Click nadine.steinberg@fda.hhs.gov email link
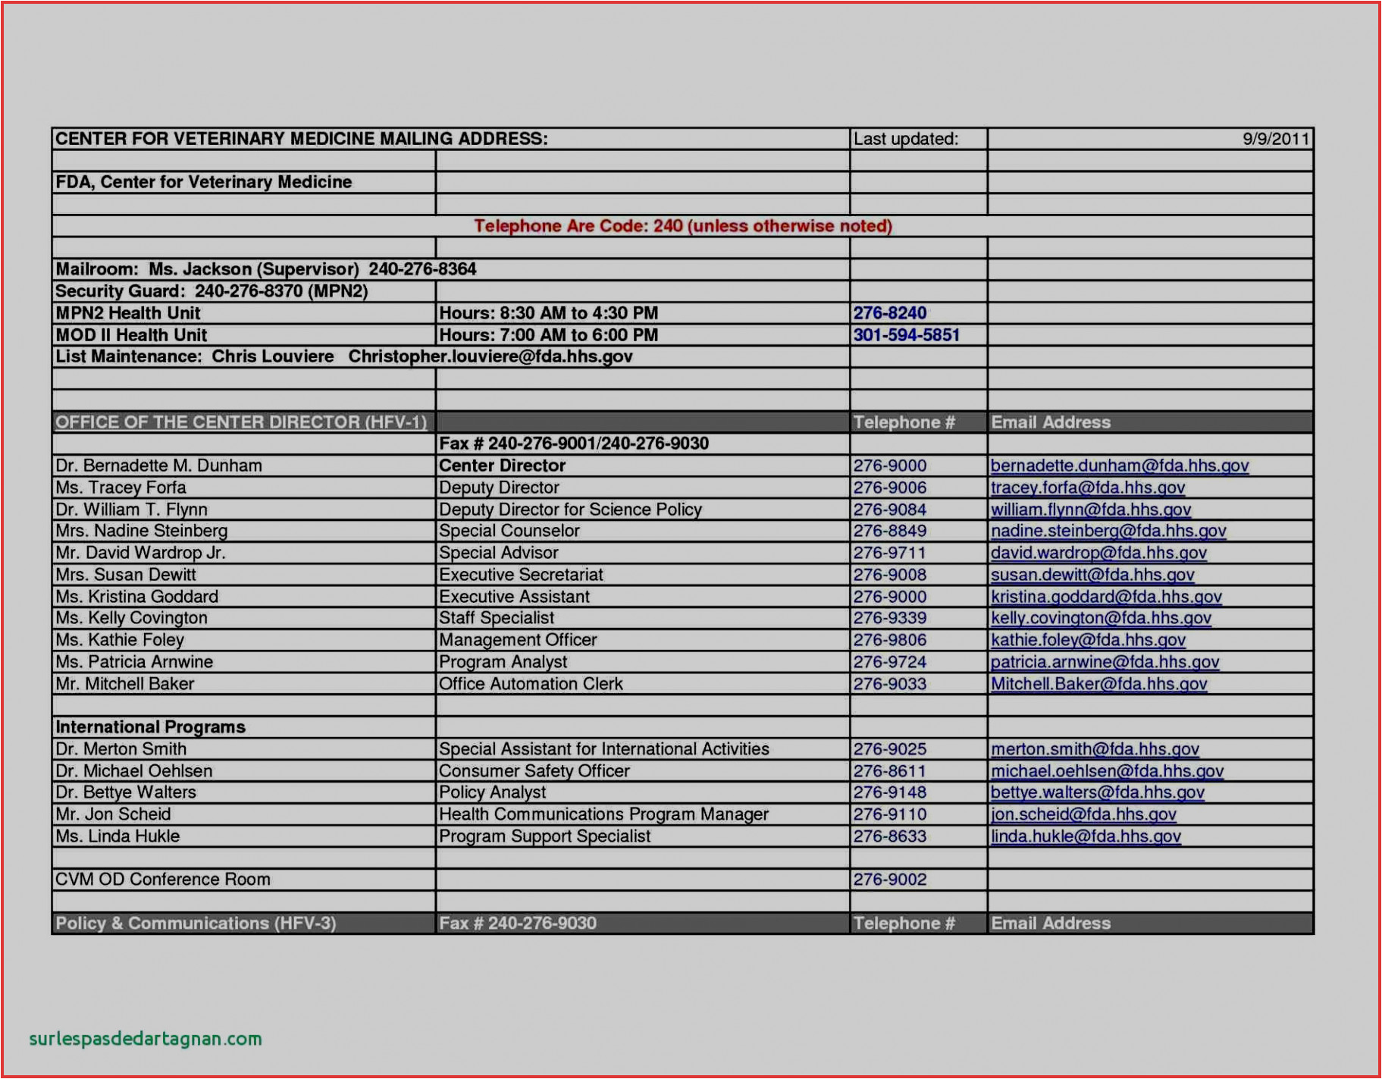The height and width of the screenshot is (1079, 1382). point(1108,531)
